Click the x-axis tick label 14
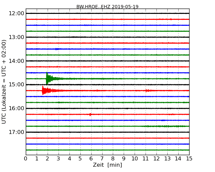Image resolution: width=215 pixels, height=172 pixels. (x=178, y=158)
